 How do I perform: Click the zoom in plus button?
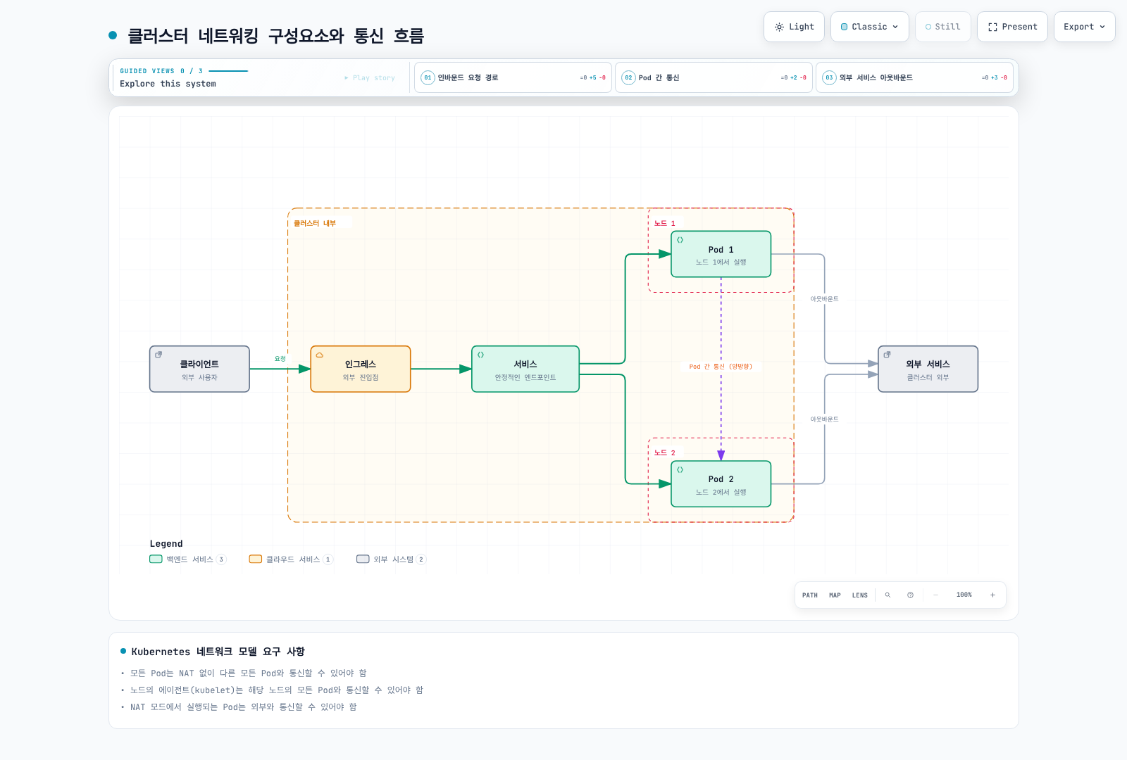point(992,595)
